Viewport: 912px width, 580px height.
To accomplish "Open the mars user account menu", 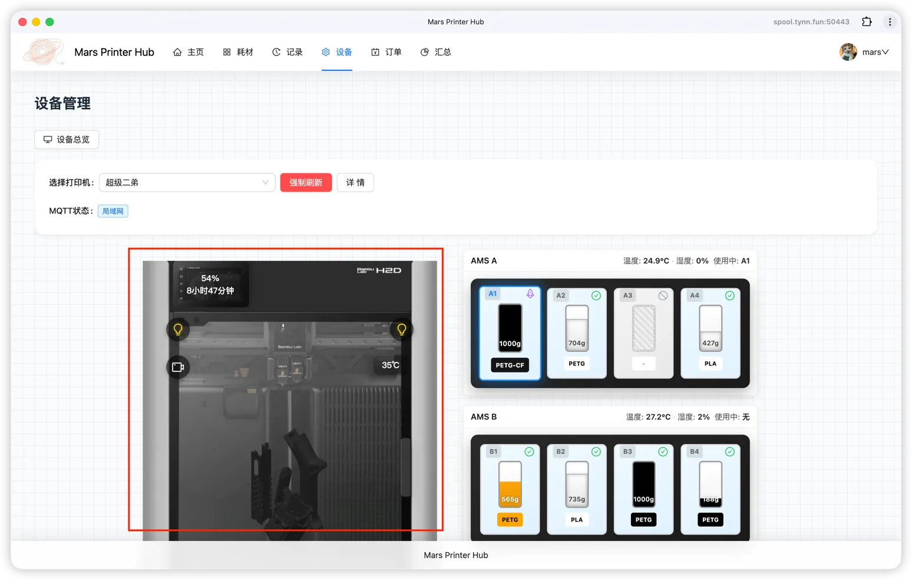I will [875, 52].
